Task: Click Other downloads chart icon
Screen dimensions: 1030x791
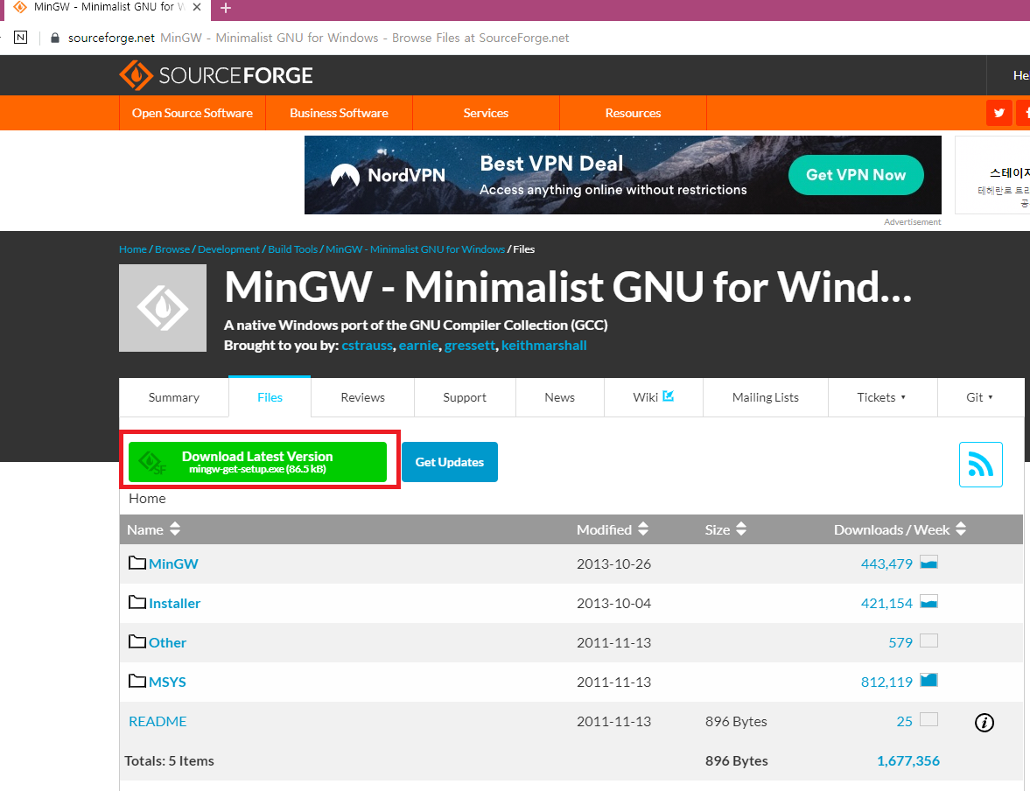Action: tap(928, 641)
